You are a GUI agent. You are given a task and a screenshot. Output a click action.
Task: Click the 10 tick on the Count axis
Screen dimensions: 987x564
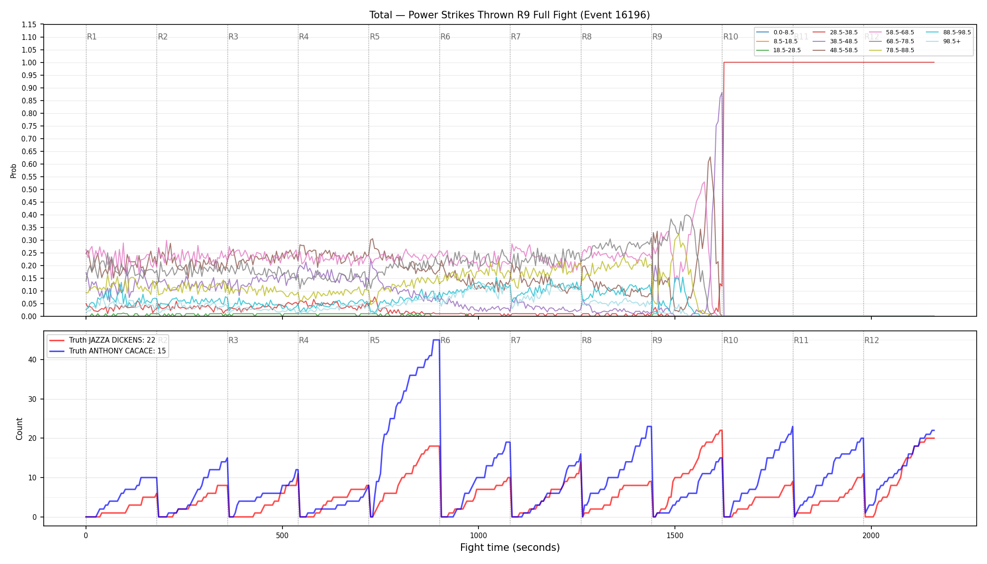(x=33, y=478)
